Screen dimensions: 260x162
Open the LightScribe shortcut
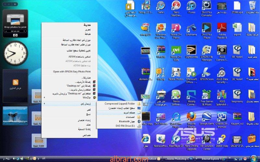point(191,52)
